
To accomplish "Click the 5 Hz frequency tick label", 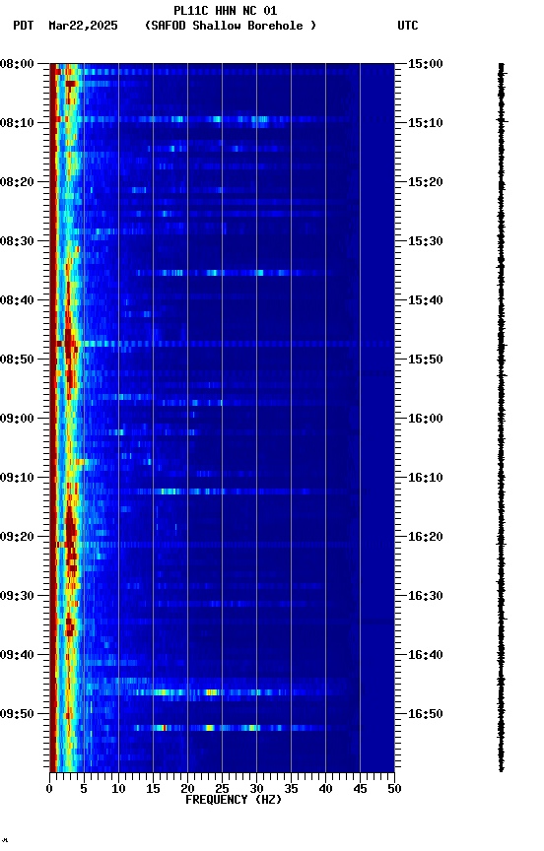I will coord(84,789).
